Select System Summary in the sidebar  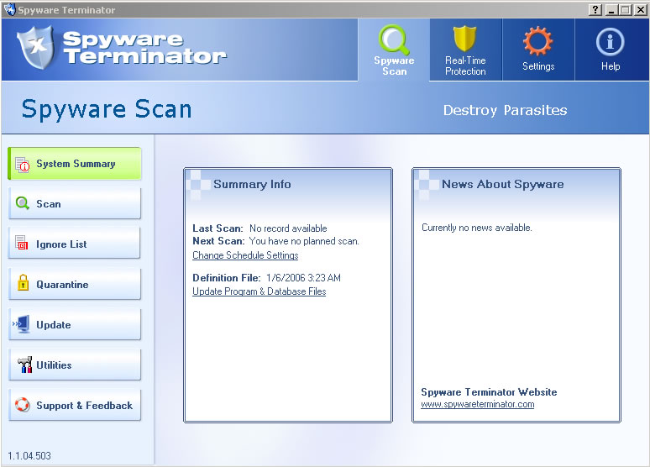(75, 164)
